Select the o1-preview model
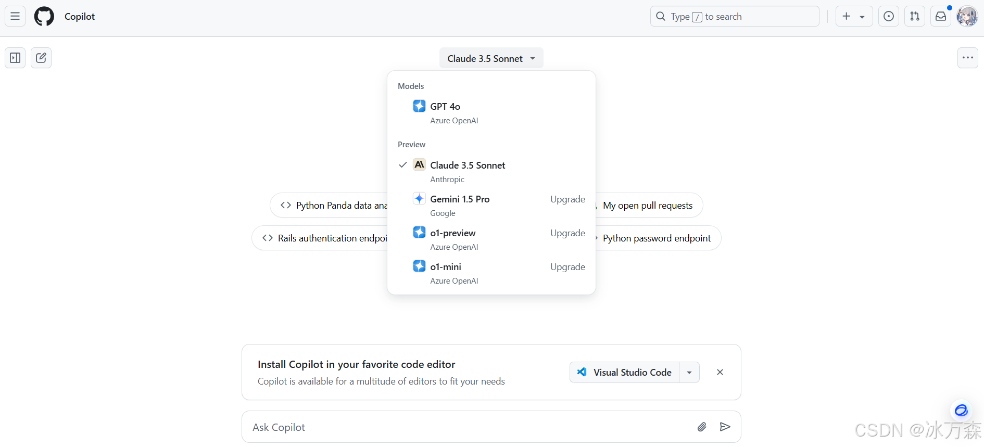The width and height of the screenshot is (984, 447). pos(491,239)
